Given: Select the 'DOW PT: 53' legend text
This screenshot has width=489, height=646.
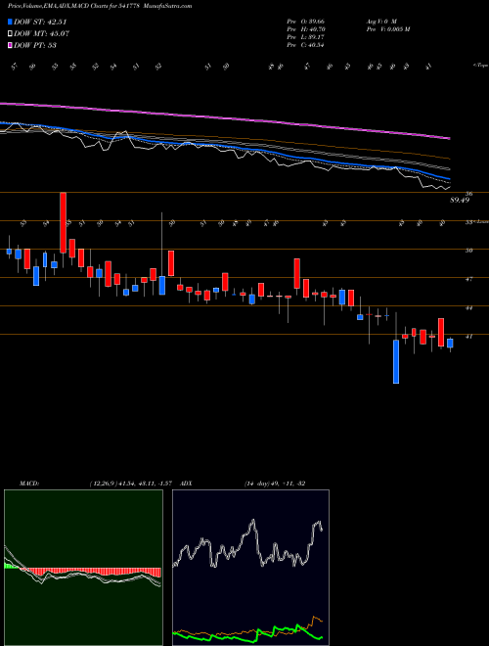Looking at the screenshot, I should [x=35, y=45].
